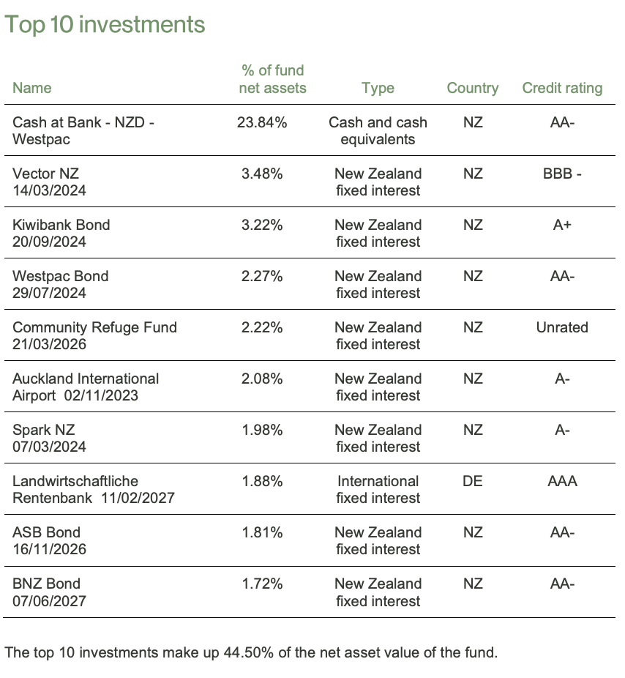This screenshot has width=625, height=678.
Task: Select the BBB - credit rating
Action: [562, 174]
